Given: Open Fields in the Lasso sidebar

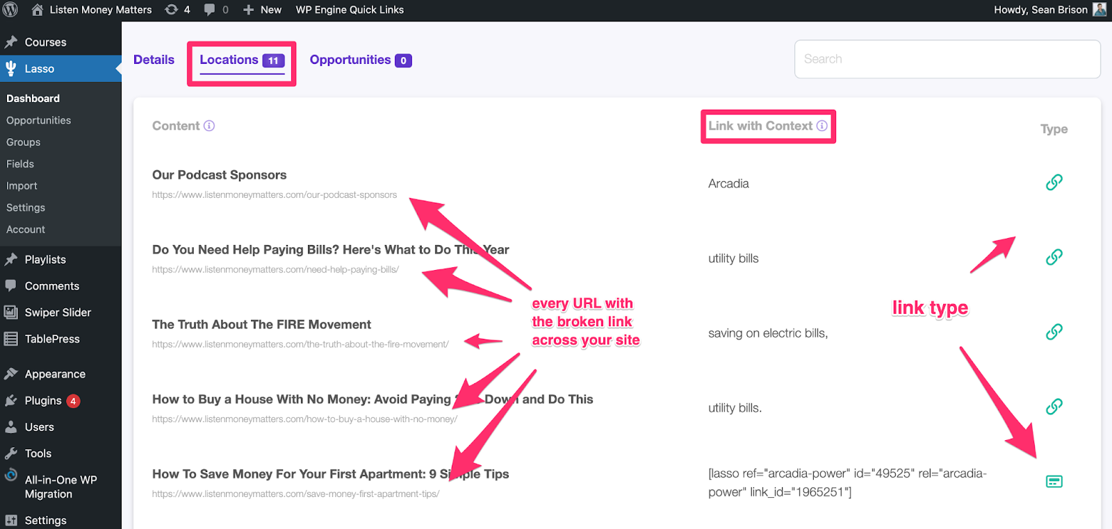Looking at the screenshot, I should pos(20,164).
